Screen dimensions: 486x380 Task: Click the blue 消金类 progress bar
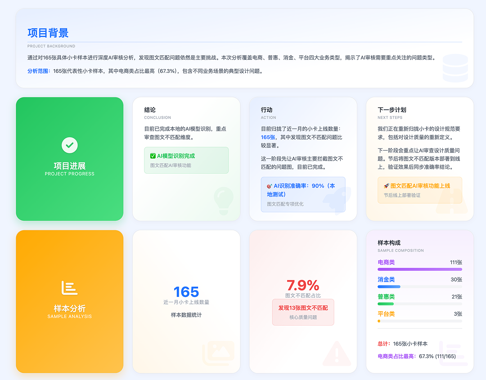click(x=389, y=286)
